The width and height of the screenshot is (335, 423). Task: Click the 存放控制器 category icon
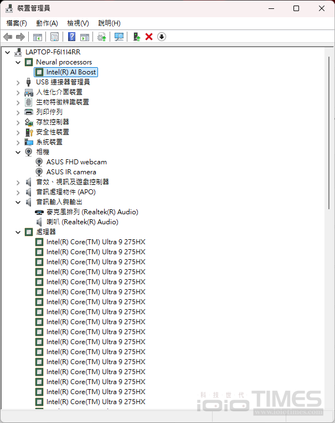(29, 122)
